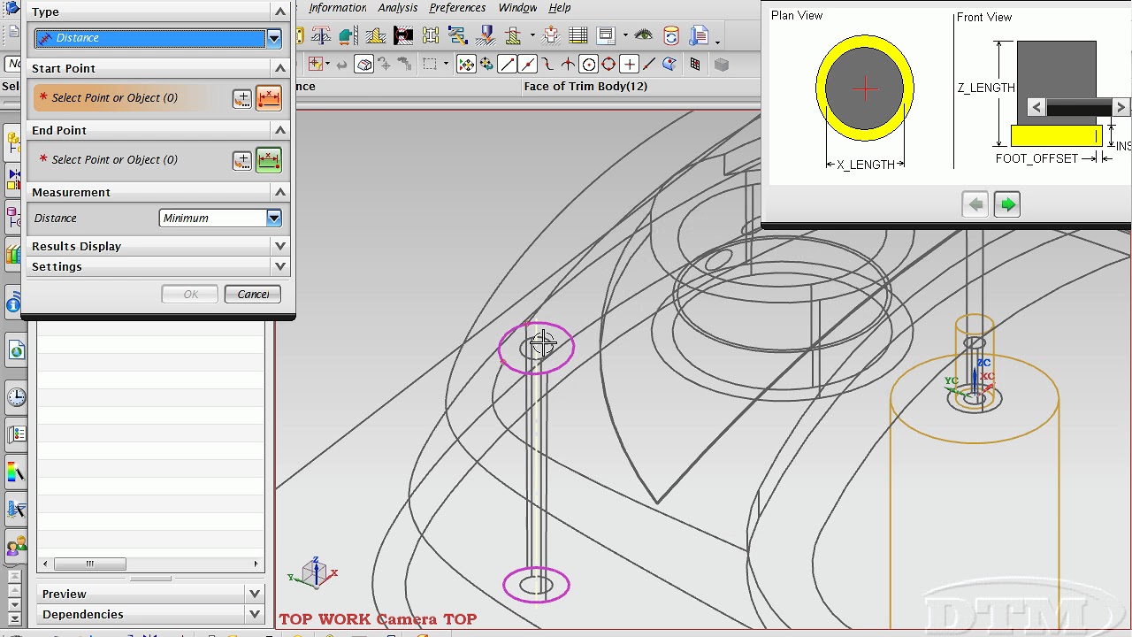Open the Minimum measurement dropdown
Image resolution: width=1132 pixels, height=637 pixels.
[x=274, y=219]
